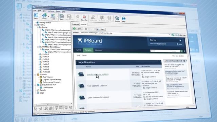This screenshot has height=122, width=217.
Task: Open the Add button dropdown arrow
Action: pyautogui.click(x=57, y=17)
